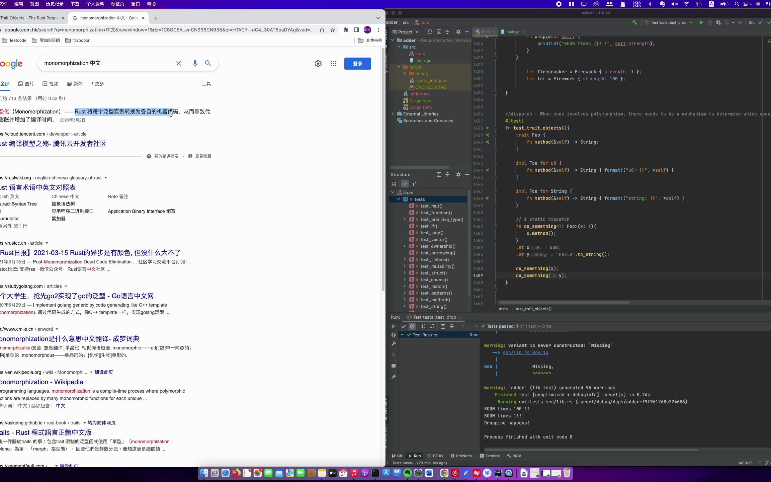Sort test results alphabetically

click(x=423, y=326)
